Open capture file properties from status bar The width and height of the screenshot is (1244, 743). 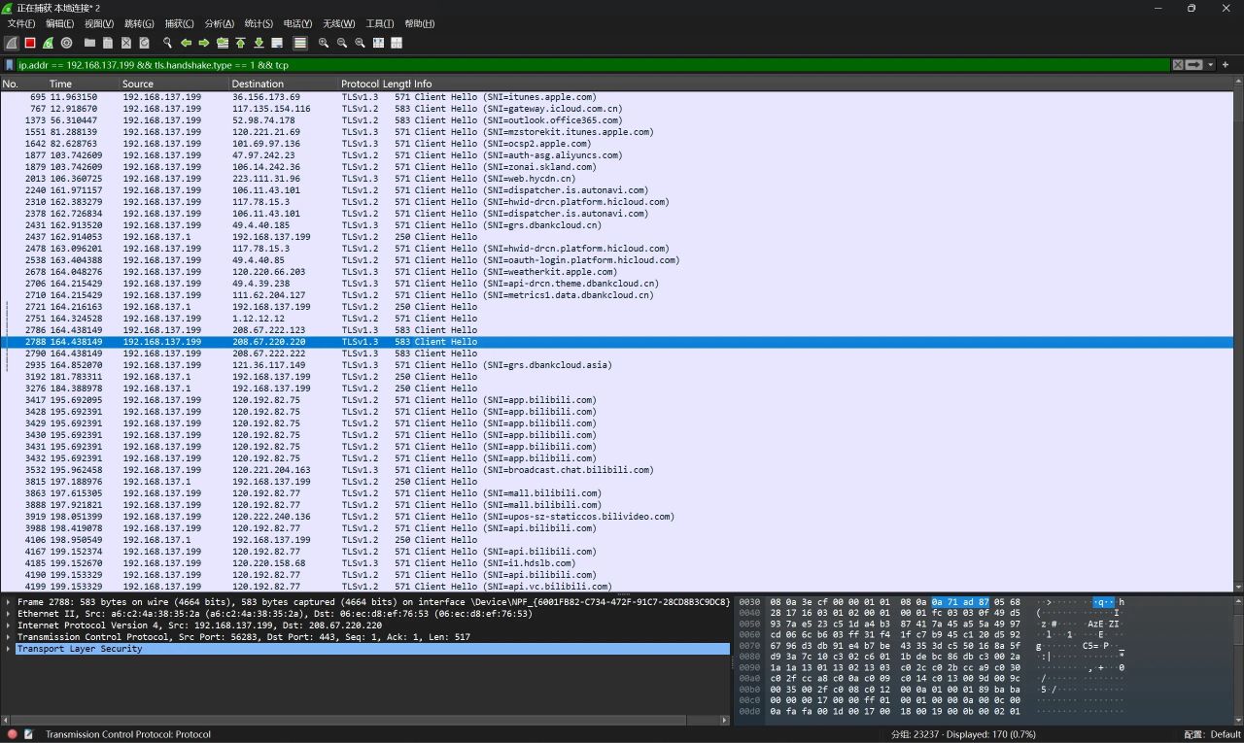28,734
